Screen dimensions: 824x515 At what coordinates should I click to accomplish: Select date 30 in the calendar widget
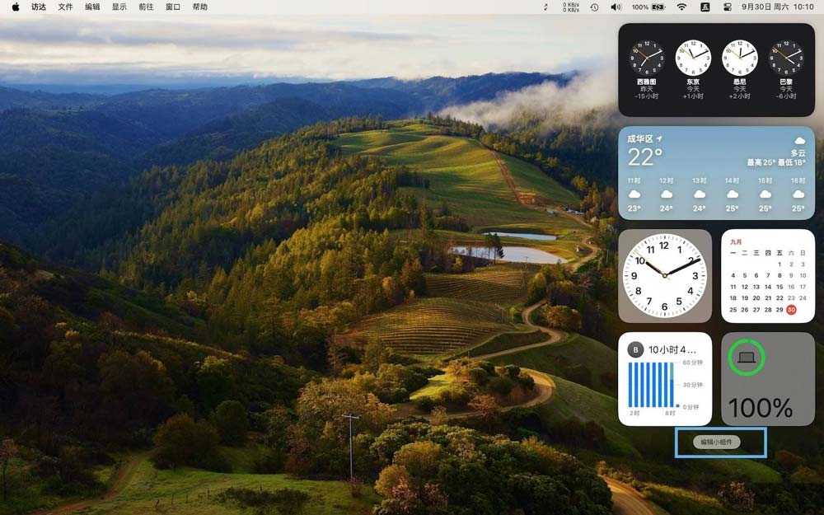(789, 308)
